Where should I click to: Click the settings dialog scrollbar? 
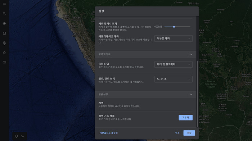tap(197, 94)
